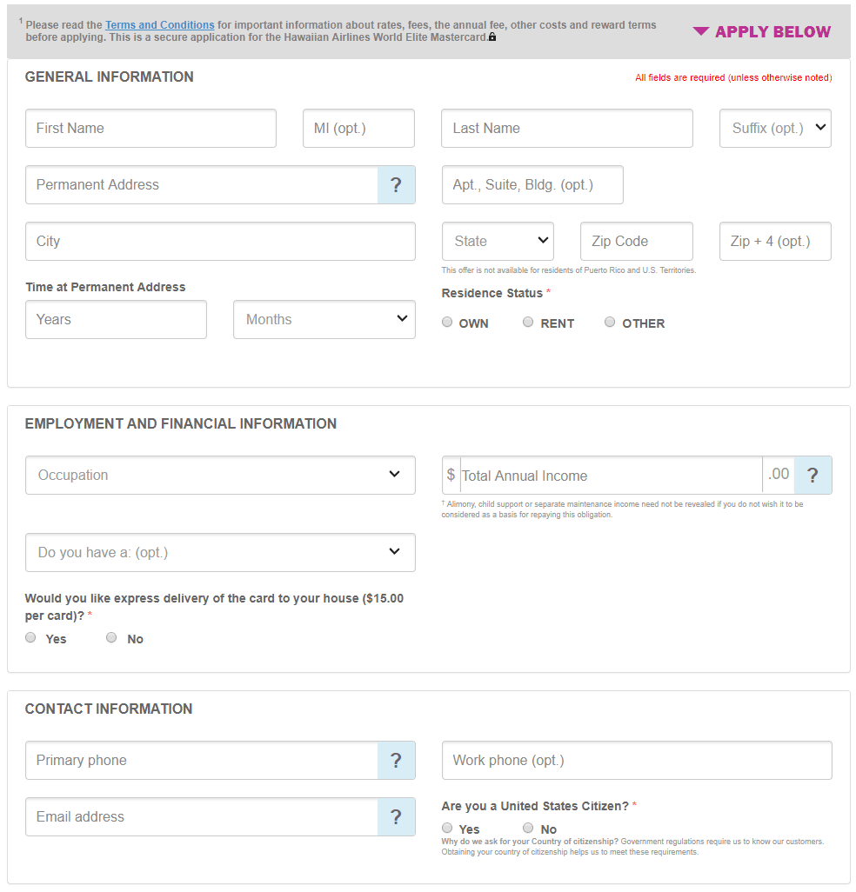Select Yes for express card delivery
The height and width of the screenshot is (892, 856).
[x=31, y=638]
